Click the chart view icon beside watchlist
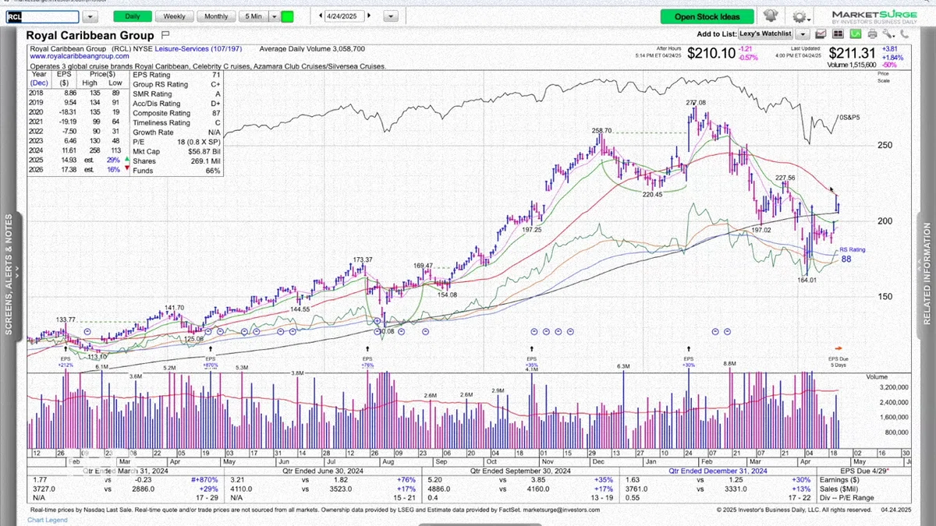Screen dimensions: 936x526 821,34
